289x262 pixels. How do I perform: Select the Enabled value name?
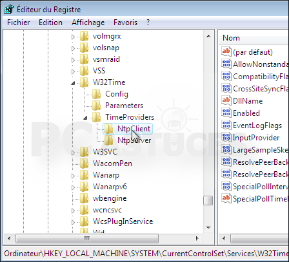point(246,113)
